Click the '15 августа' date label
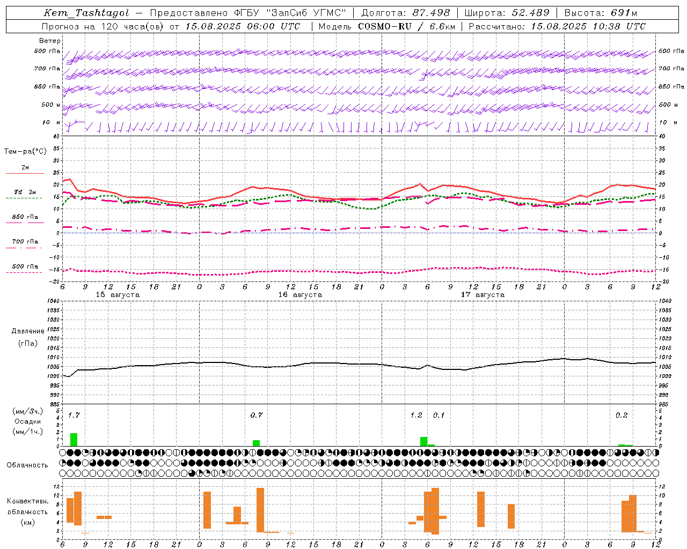The height and width of the screenshot is (549, 687). [x=118, y=295]
